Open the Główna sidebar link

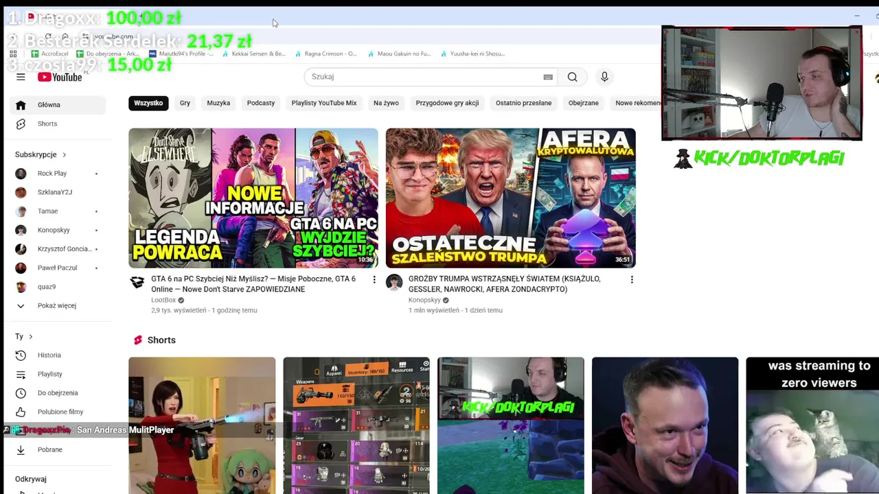pyautogui.click(x=58, y=105)
